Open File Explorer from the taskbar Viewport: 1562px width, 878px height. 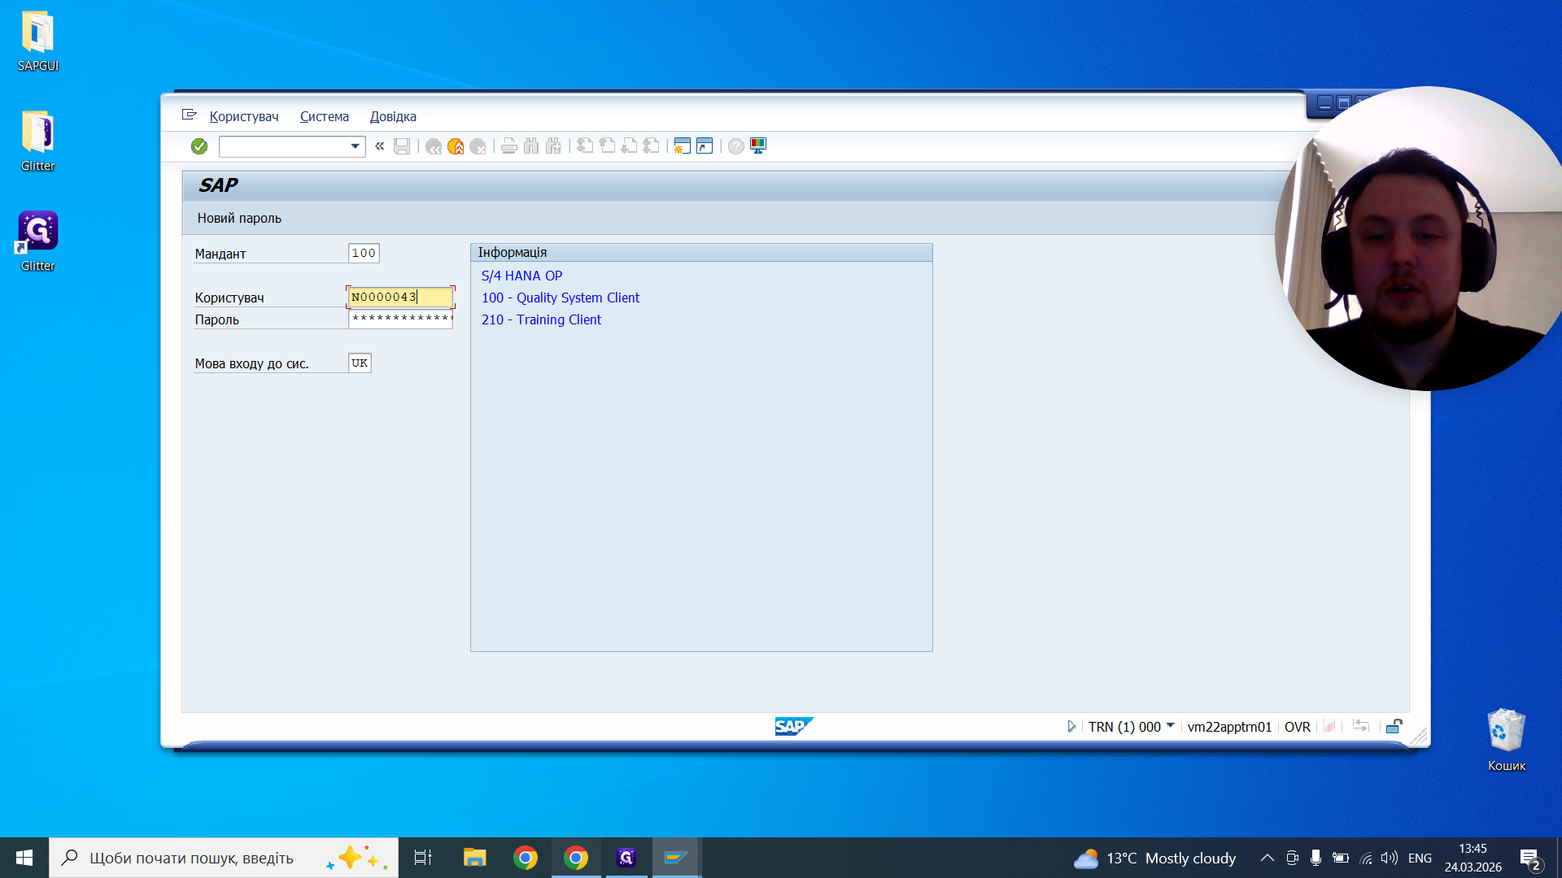[x=474, y=858]
